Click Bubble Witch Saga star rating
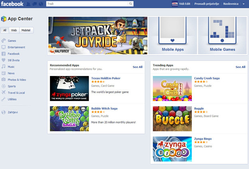The height and width of the screenshot is (169, 249). click(98, 112)
